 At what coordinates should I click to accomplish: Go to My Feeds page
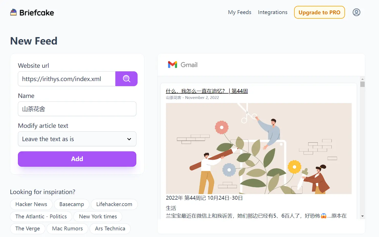point(240,12)
